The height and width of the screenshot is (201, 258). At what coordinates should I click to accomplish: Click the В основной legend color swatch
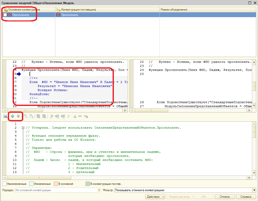[56, 184]
